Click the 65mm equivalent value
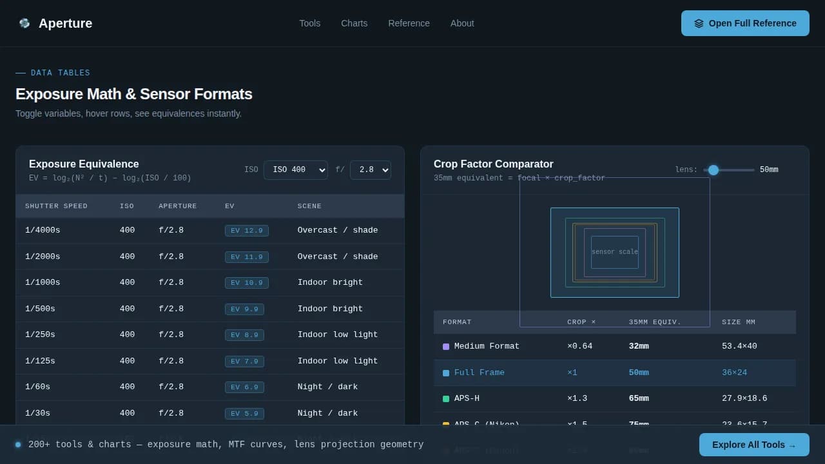 [x=639, y=398]
